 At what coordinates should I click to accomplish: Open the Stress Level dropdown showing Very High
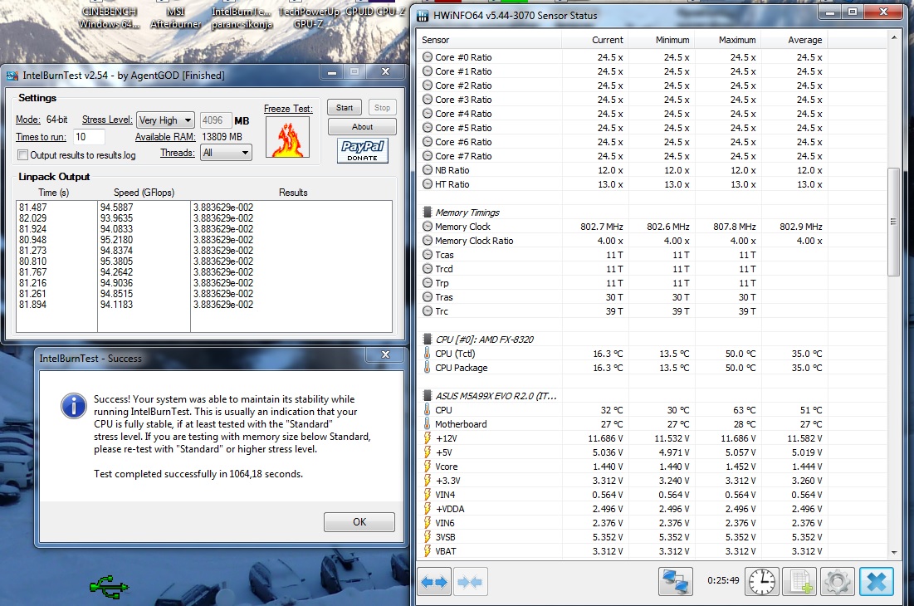(165, 120)
